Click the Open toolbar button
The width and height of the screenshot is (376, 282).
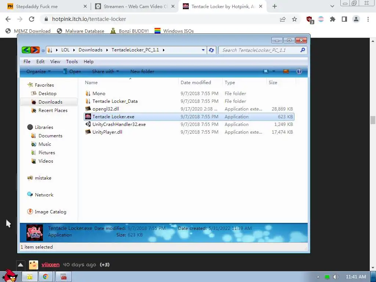(x=72, y=72)
